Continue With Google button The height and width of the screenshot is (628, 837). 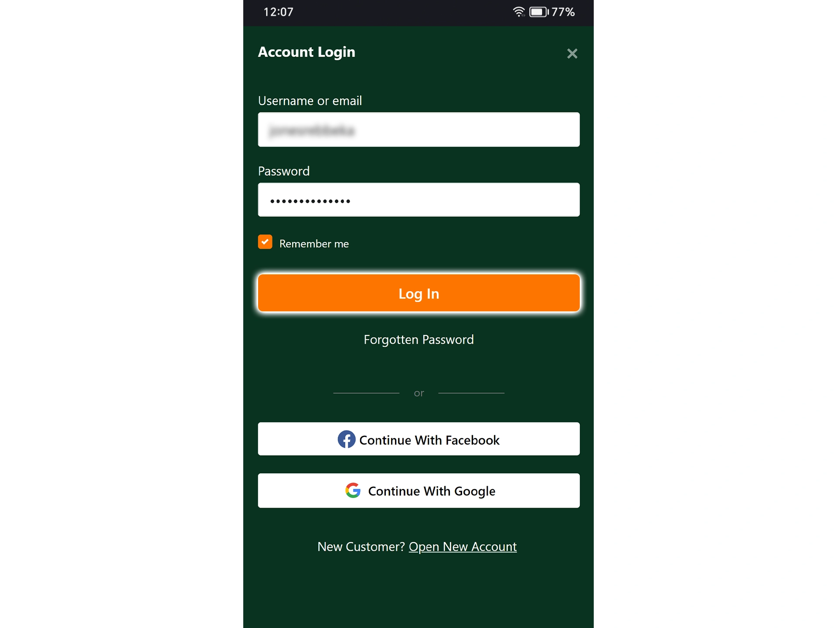pyautogui.click(x=418, y=490)
